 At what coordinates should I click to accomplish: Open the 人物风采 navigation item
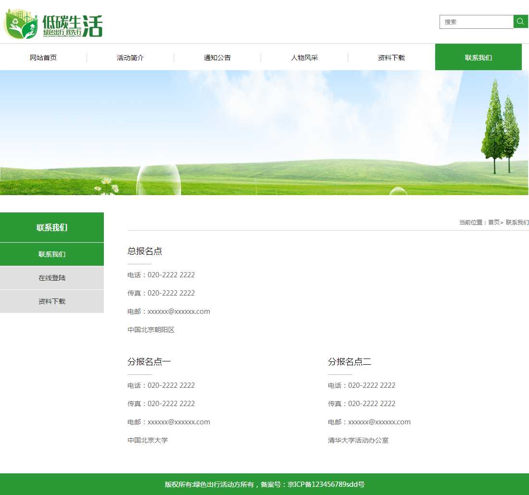(304, 58)
